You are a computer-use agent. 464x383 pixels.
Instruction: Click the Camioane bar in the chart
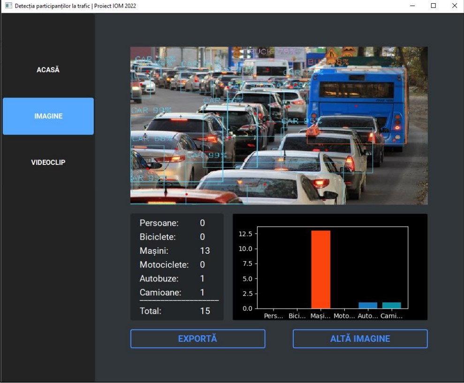tap(393, 305)
